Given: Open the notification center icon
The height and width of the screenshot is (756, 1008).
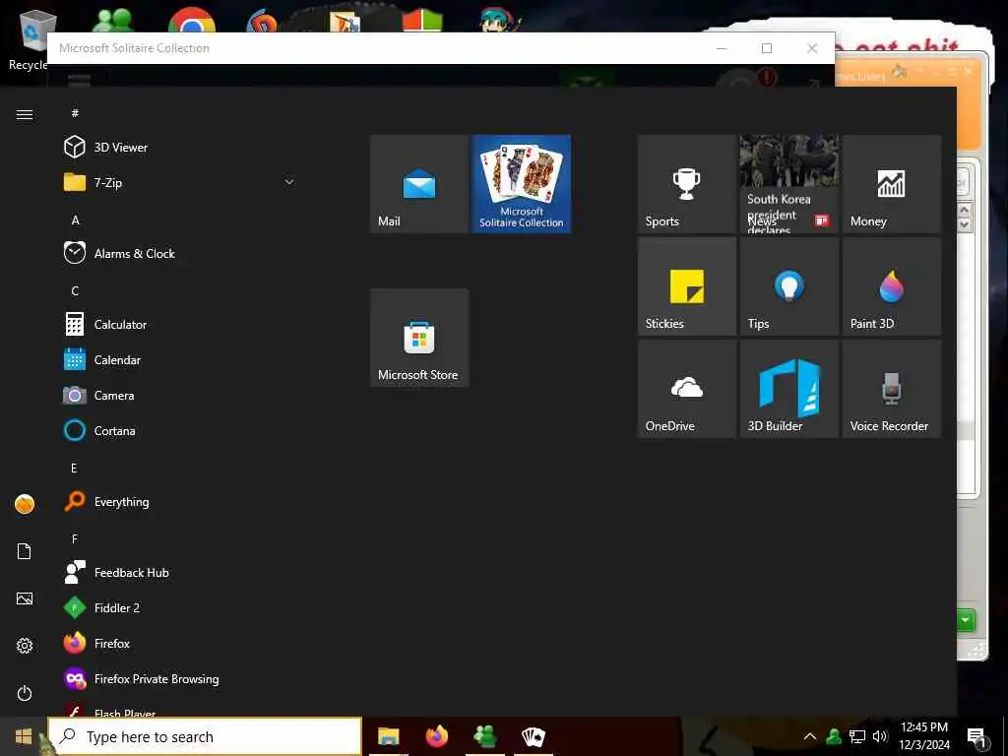Looking at the screenshot, I should [x=976, y=736].
